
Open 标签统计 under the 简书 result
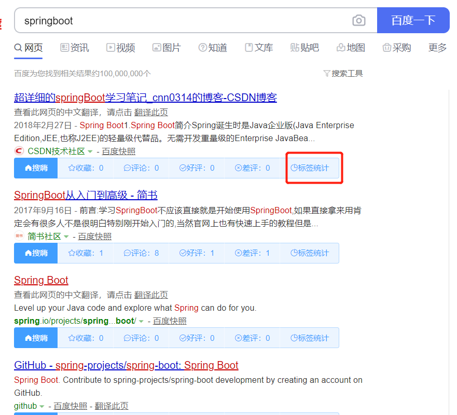tap(310, 253)
